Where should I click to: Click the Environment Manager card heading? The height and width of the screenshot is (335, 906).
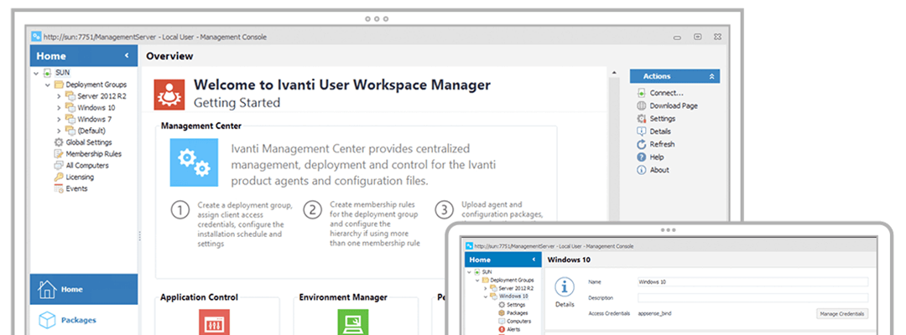coord(343,297)
